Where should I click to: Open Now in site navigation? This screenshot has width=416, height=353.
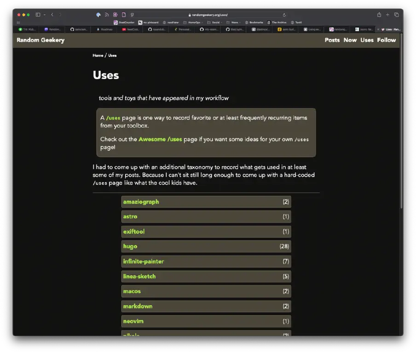pos(350,40)
